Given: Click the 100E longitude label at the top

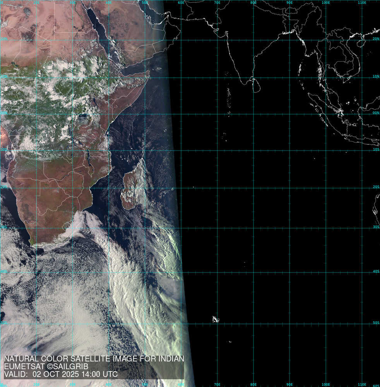Looking at the screenshot, I should pos(326,3).
